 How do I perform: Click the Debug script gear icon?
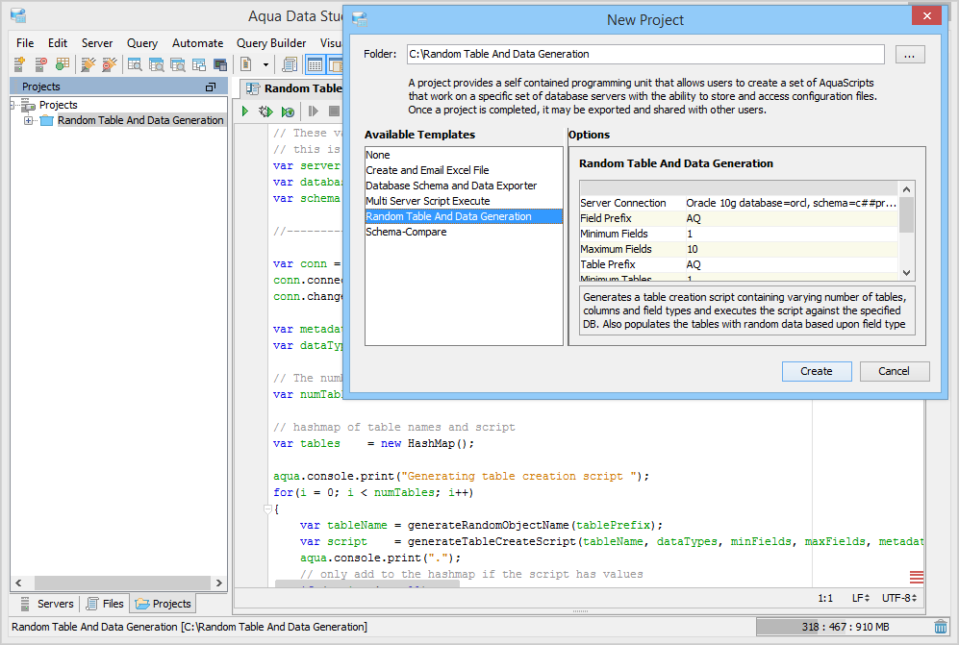click(x=265, y=112)
